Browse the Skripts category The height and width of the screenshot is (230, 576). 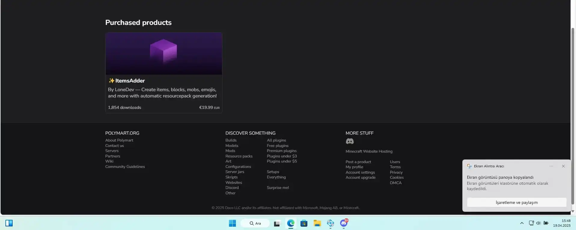coord(231,177)
